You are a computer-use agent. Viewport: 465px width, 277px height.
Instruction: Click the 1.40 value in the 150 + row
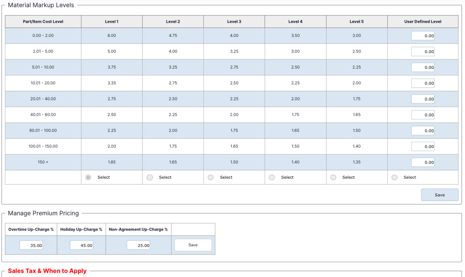(x=295, y=162)
